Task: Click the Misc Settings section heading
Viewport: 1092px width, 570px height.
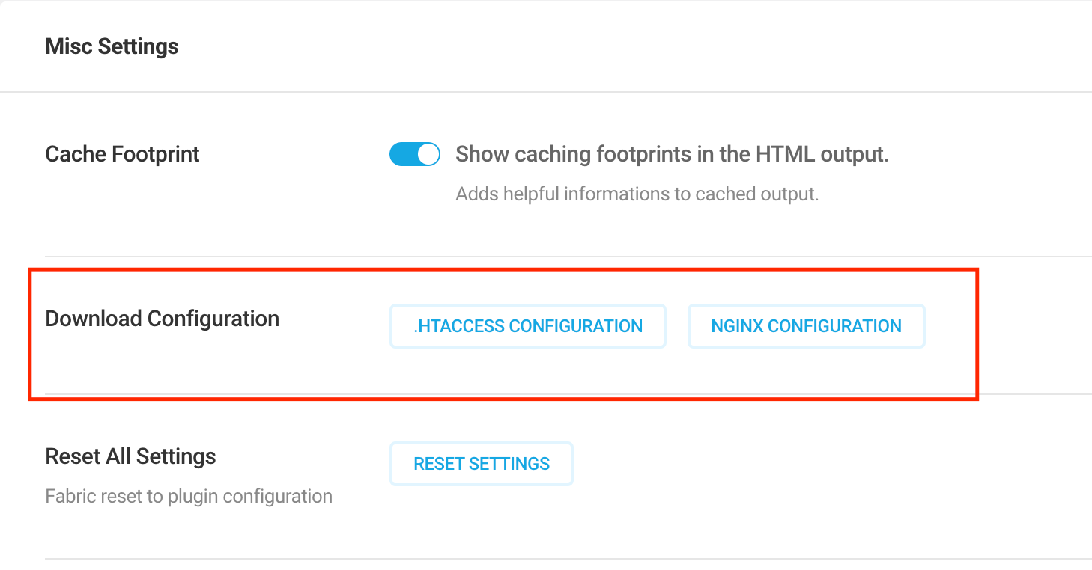Action: point(112,46)
